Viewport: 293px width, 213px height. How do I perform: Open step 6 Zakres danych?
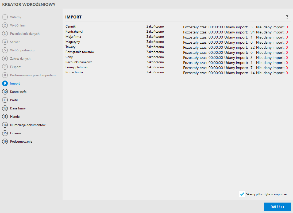[16, 59]
